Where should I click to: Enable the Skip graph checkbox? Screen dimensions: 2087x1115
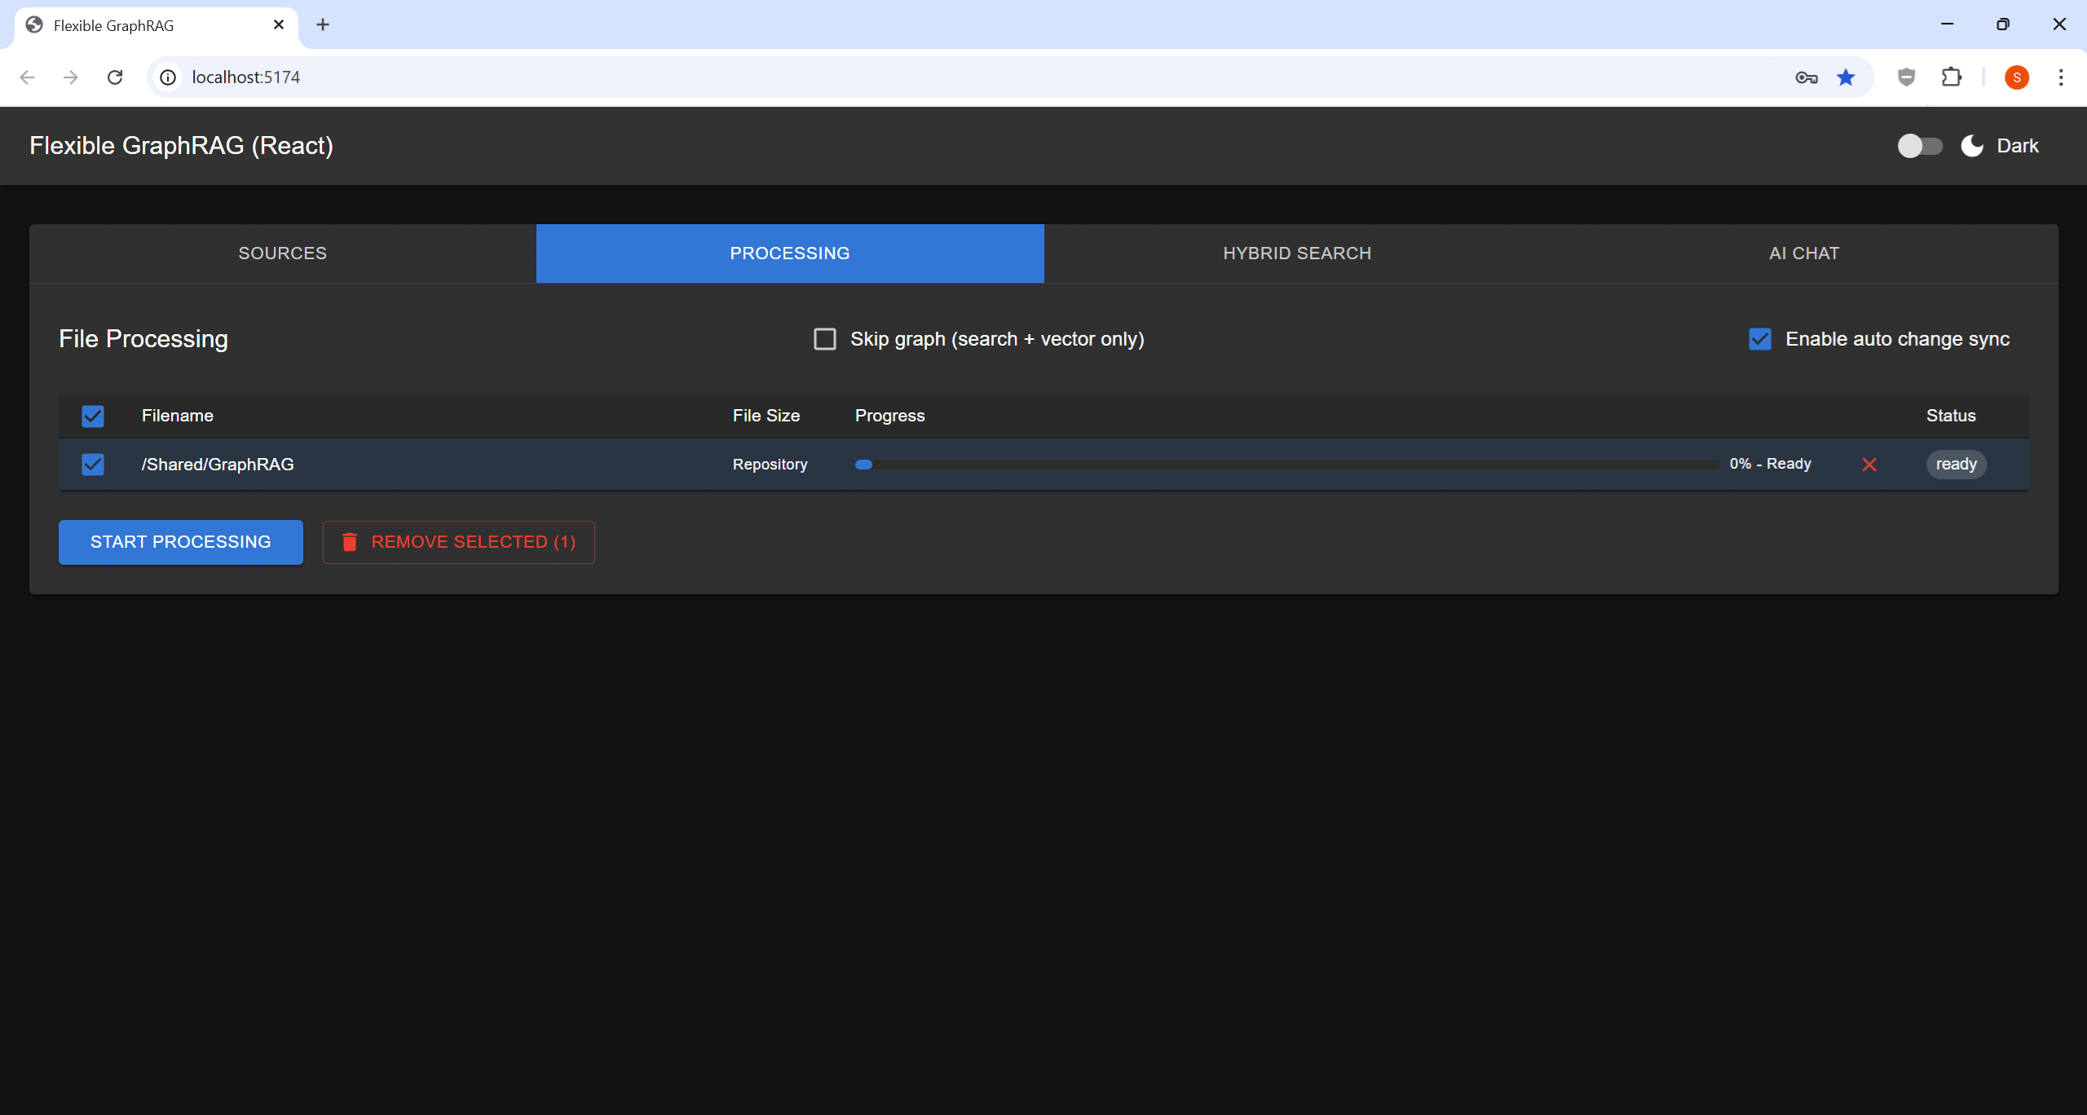pos(825,338)
